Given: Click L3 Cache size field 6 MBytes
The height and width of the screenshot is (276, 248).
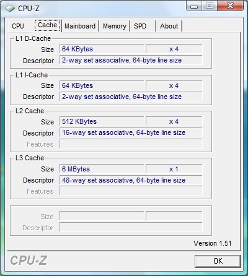Looking at the screenshot, I should [x=102, y=169].
